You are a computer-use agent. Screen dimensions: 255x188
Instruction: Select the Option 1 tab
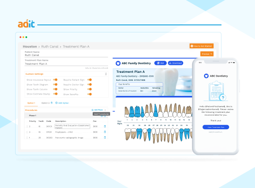[31, 103]
